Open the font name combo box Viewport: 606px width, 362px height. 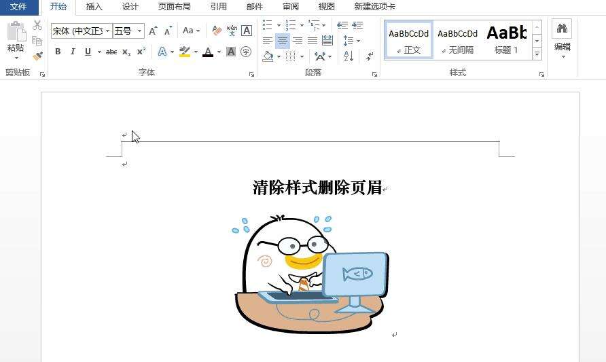pyautogui.click(x=82, y=31)
